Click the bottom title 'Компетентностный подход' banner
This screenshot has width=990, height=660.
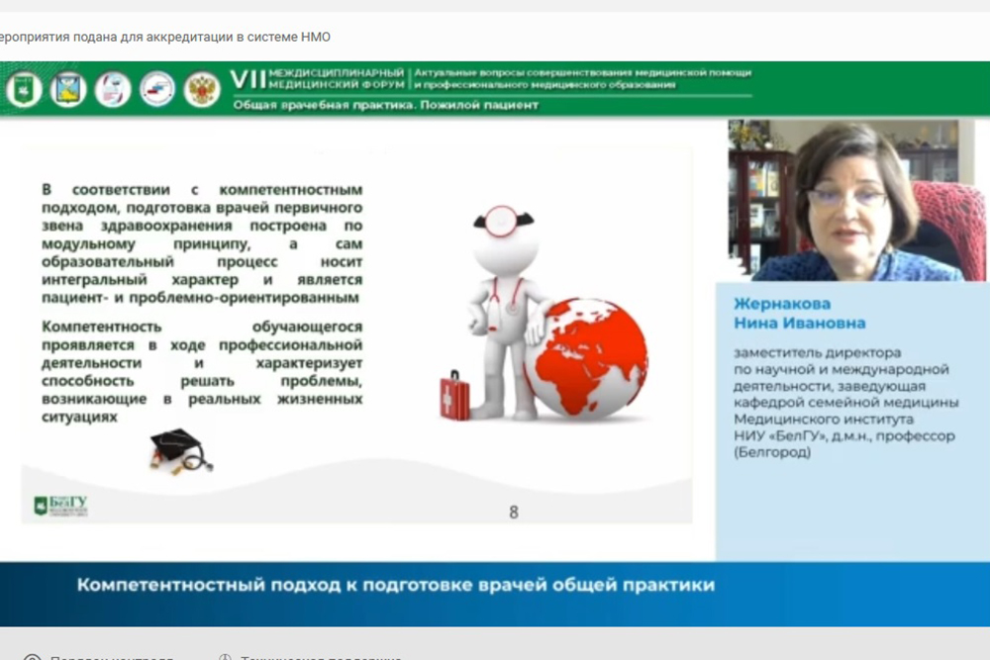[x=396, y=585]
